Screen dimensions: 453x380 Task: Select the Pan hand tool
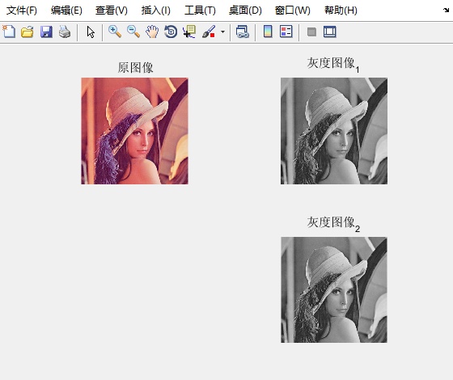pyautogui.click(x=152, y=32)
